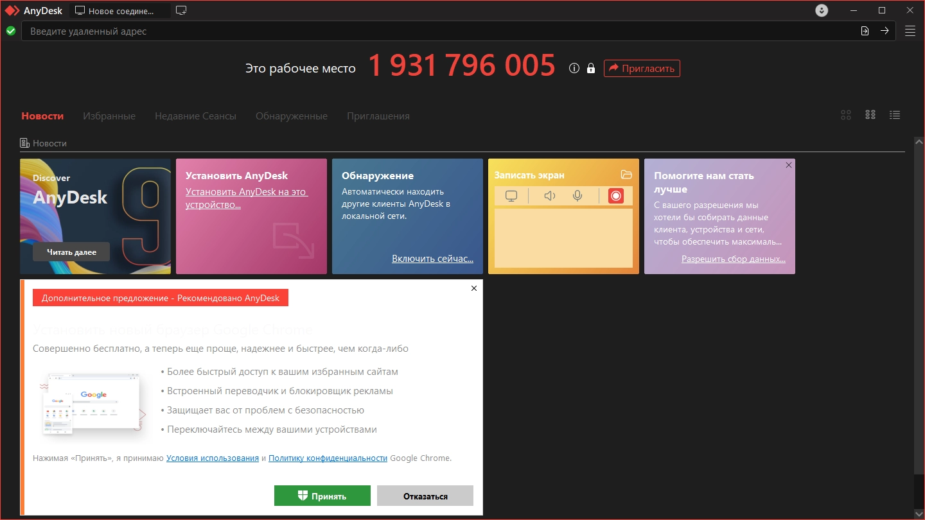Image resolution: width=925 pixels, height=520 pixels.
Task: Click the Включить сейчас link
Action: (x=433, y=259)
